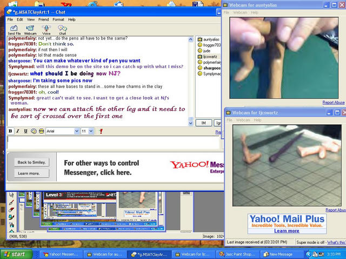Click the Windows Start button
The width and height of the screenshot is (346, 259).
(17, 254)
